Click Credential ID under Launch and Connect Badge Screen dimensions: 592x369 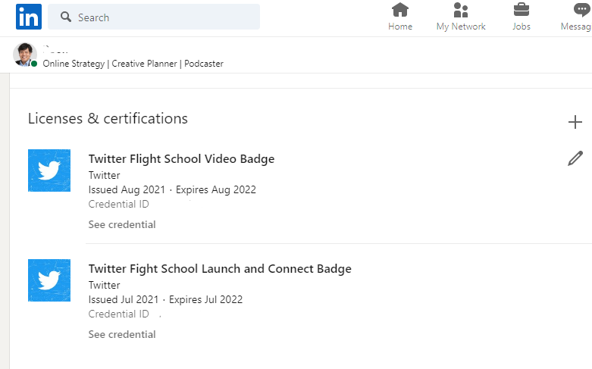tap(118, 314)
